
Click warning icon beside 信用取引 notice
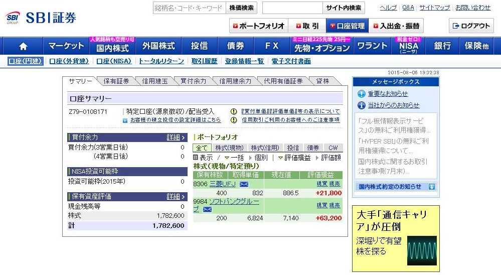(234, 120)
